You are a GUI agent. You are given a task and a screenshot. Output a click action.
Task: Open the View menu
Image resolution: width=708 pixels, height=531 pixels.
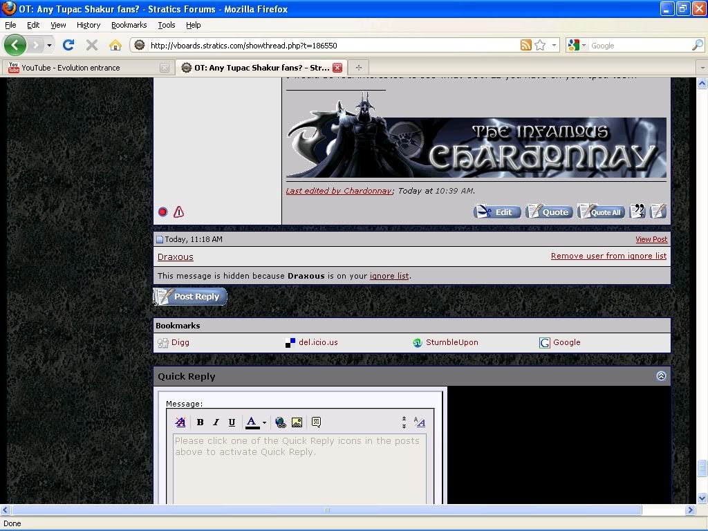58,25
